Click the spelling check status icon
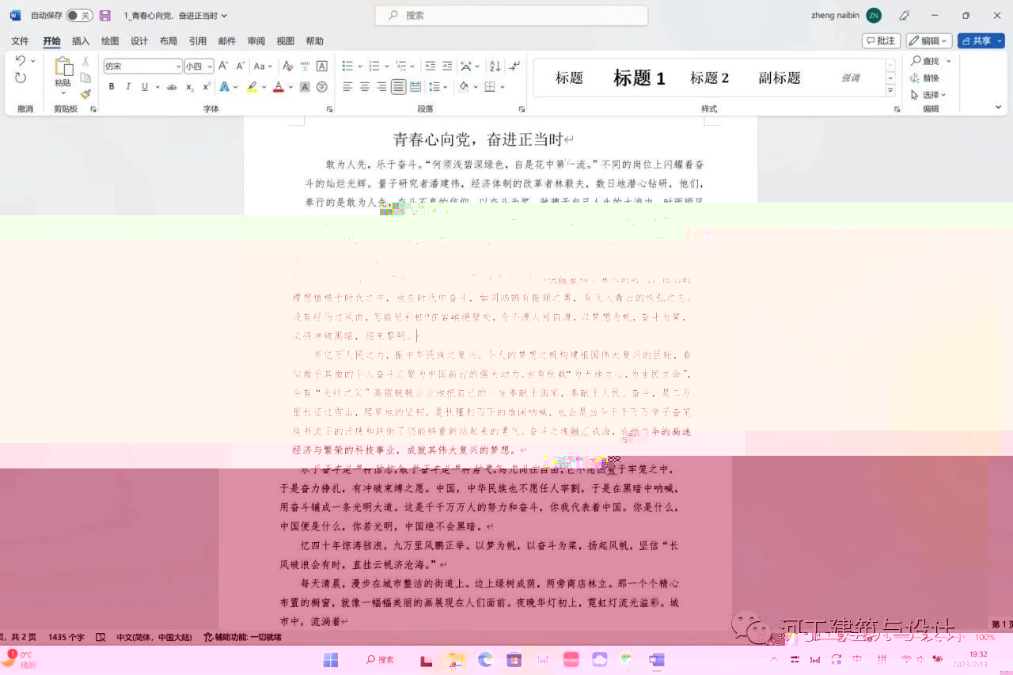Viewport: 1013px width, 675px height. (101, 637)
